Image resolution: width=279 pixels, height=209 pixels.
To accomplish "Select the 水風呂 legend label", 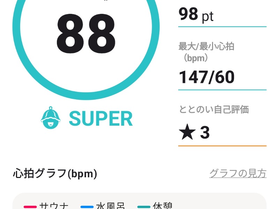I will point(110,206).
